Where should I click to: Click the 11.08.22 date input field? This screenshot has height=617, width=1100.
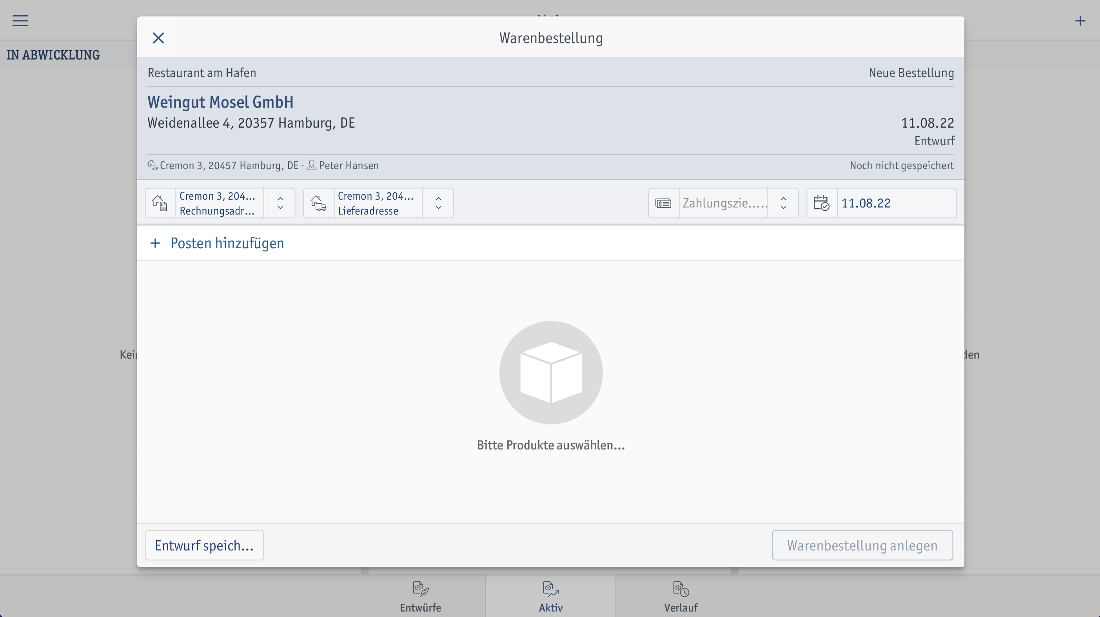pos(897,203)
